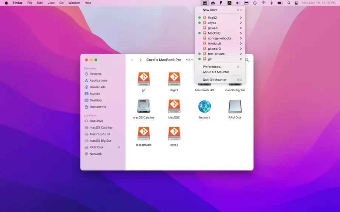Expand the springer-ebooks submenu arrow

coord(241,39)
